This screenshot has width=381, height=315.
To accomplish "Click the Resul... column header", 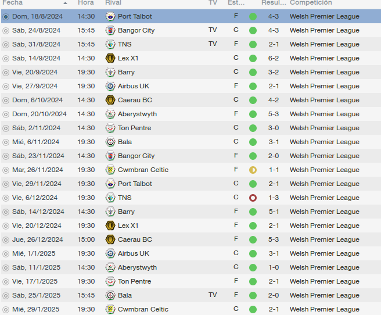I will coord(274,3).
